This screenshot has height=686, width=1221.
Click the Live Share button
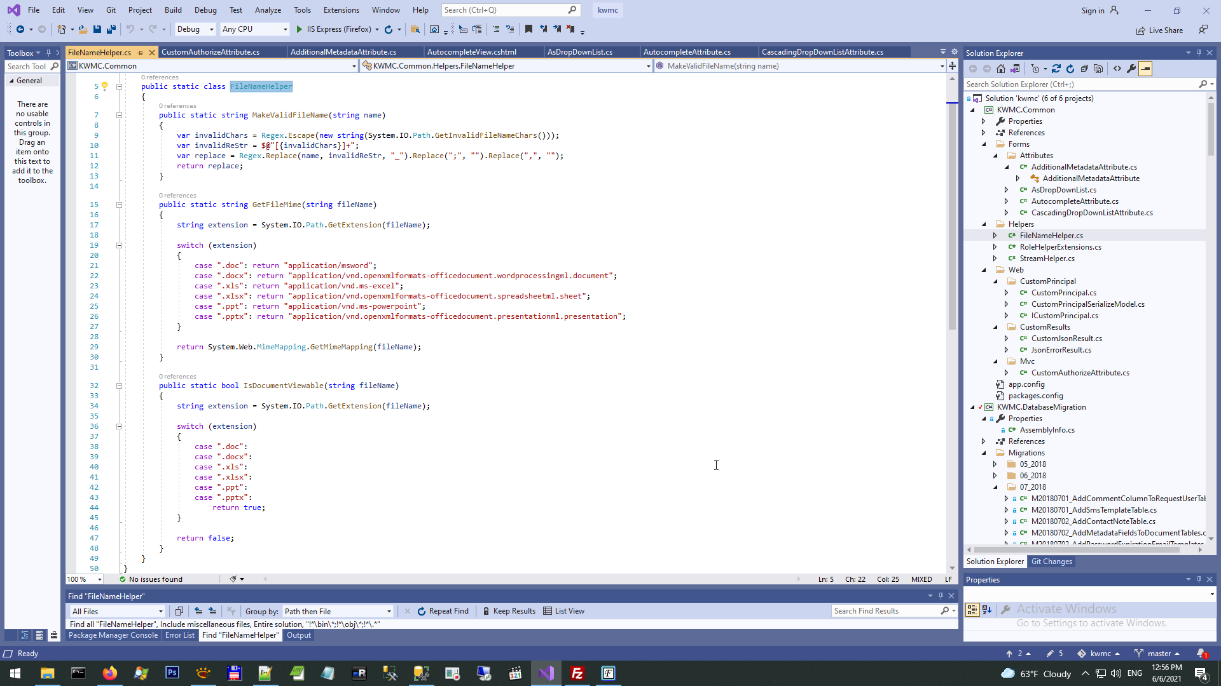coord(1159,30)
